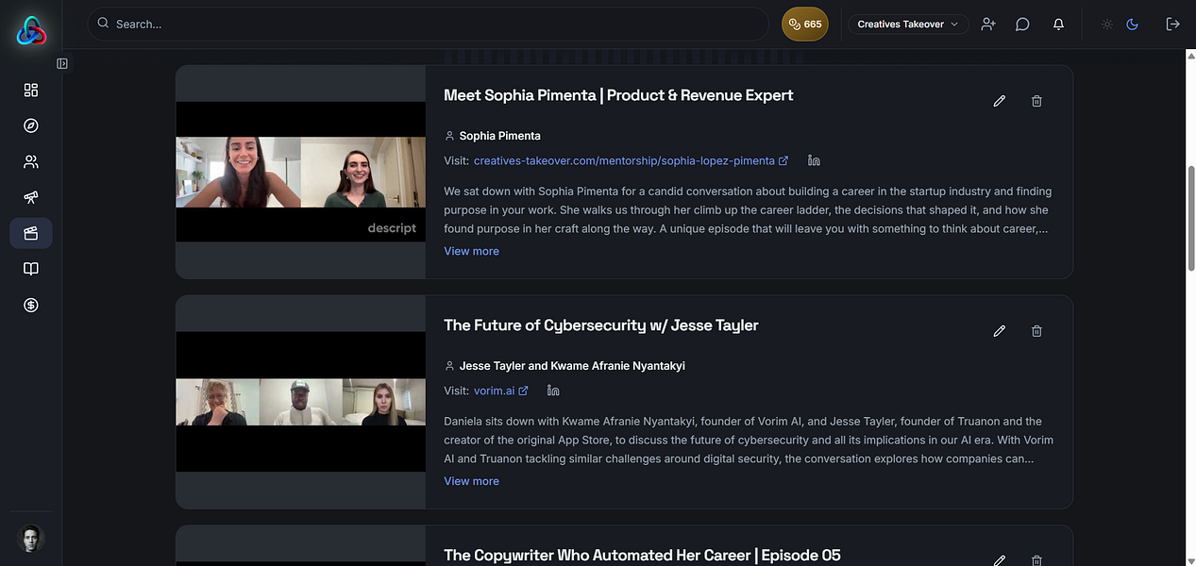Open the dashboard grid icon in sidebar
The image size is (1196, 566).
pyautogui.click(x=31, y=90)
